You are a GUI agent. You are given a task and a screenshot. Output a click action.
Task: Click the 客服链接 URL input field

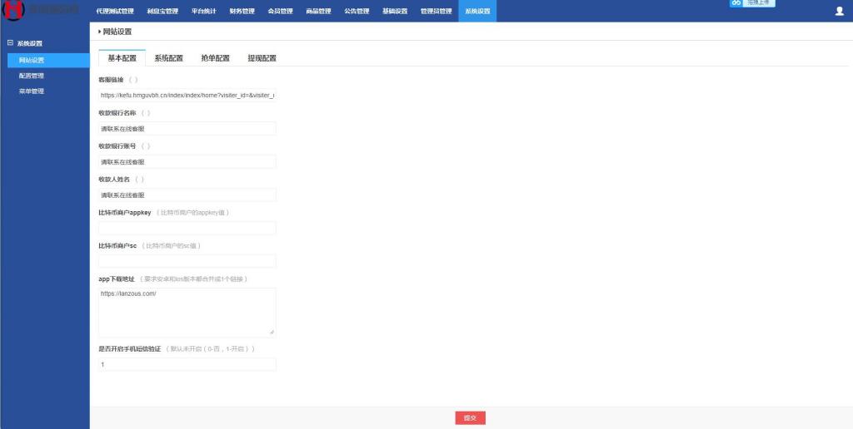click(x=187, y=96)
